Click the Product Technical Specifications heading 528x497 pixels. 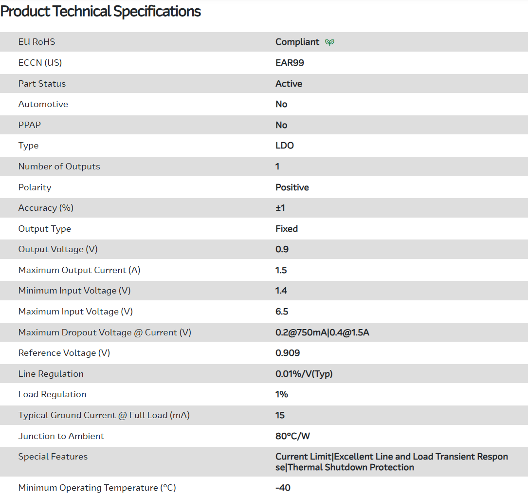point(101,11)
